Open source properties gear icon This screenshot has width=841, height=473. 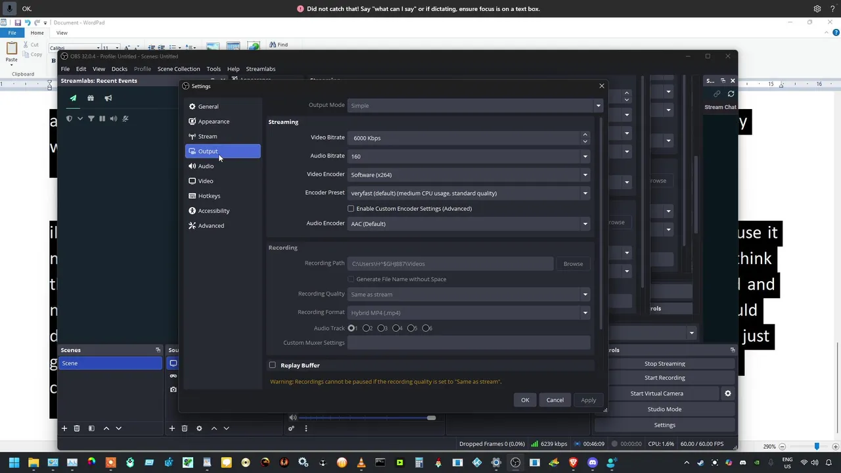click(199, 428)
